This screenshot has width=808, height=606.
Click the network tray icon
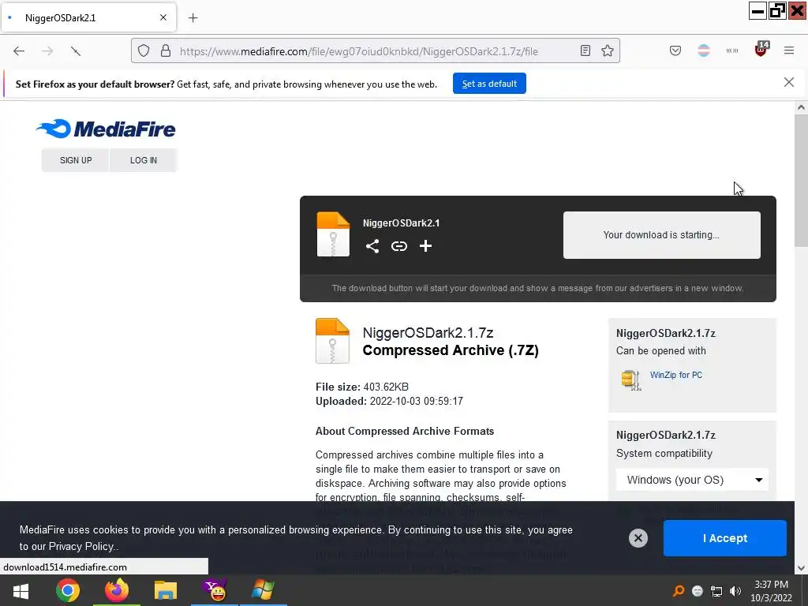tap(716, 591)
